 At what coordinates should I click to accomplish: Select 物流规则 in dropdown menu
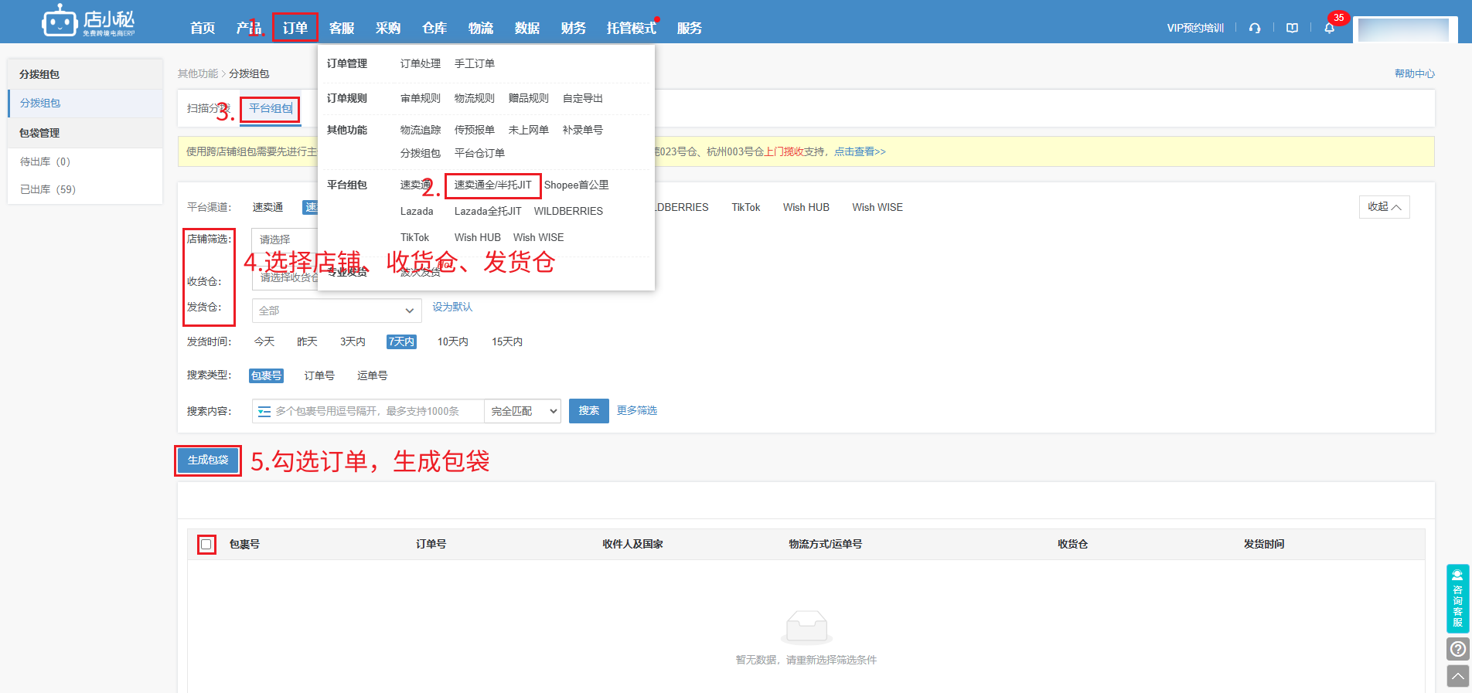(475, 98)
